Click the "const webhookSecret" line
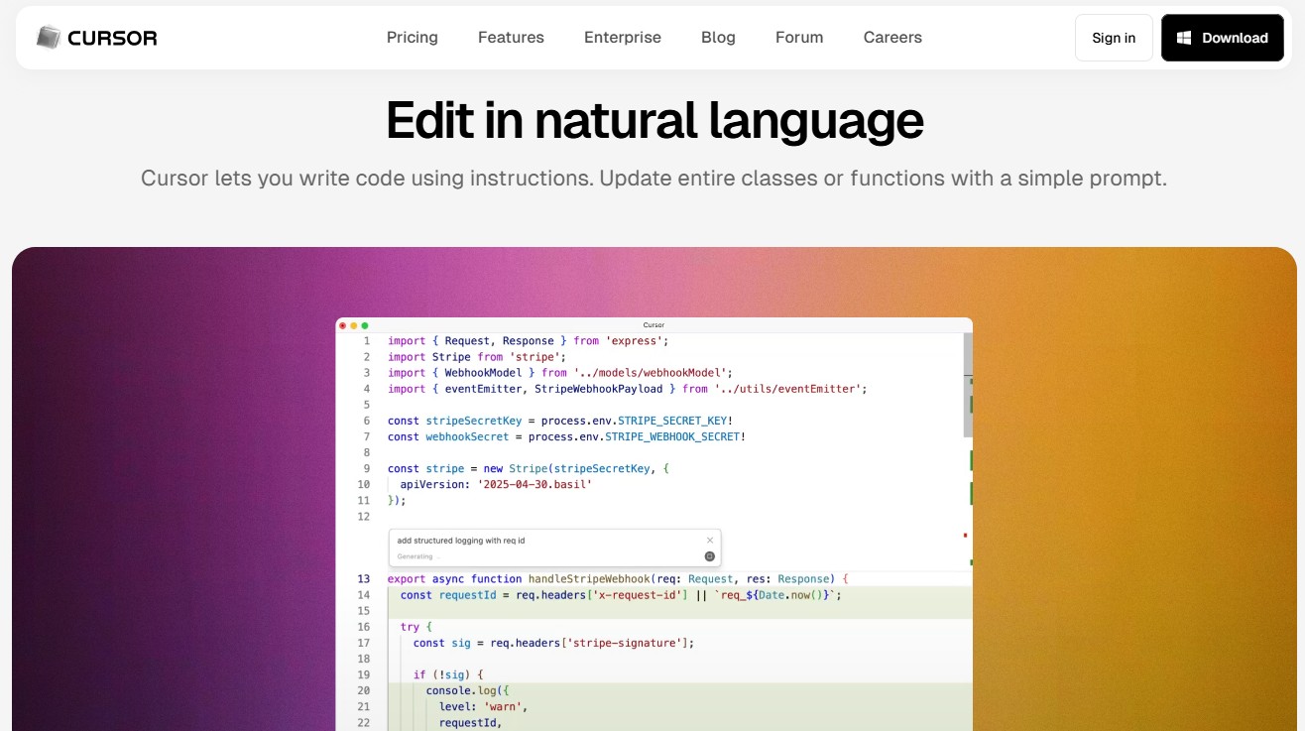 (x=566, y=436)
